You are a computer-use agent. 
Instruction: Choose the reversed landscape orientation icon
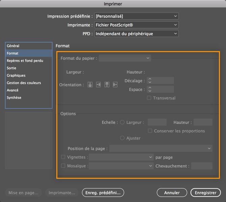click(115, 85)
